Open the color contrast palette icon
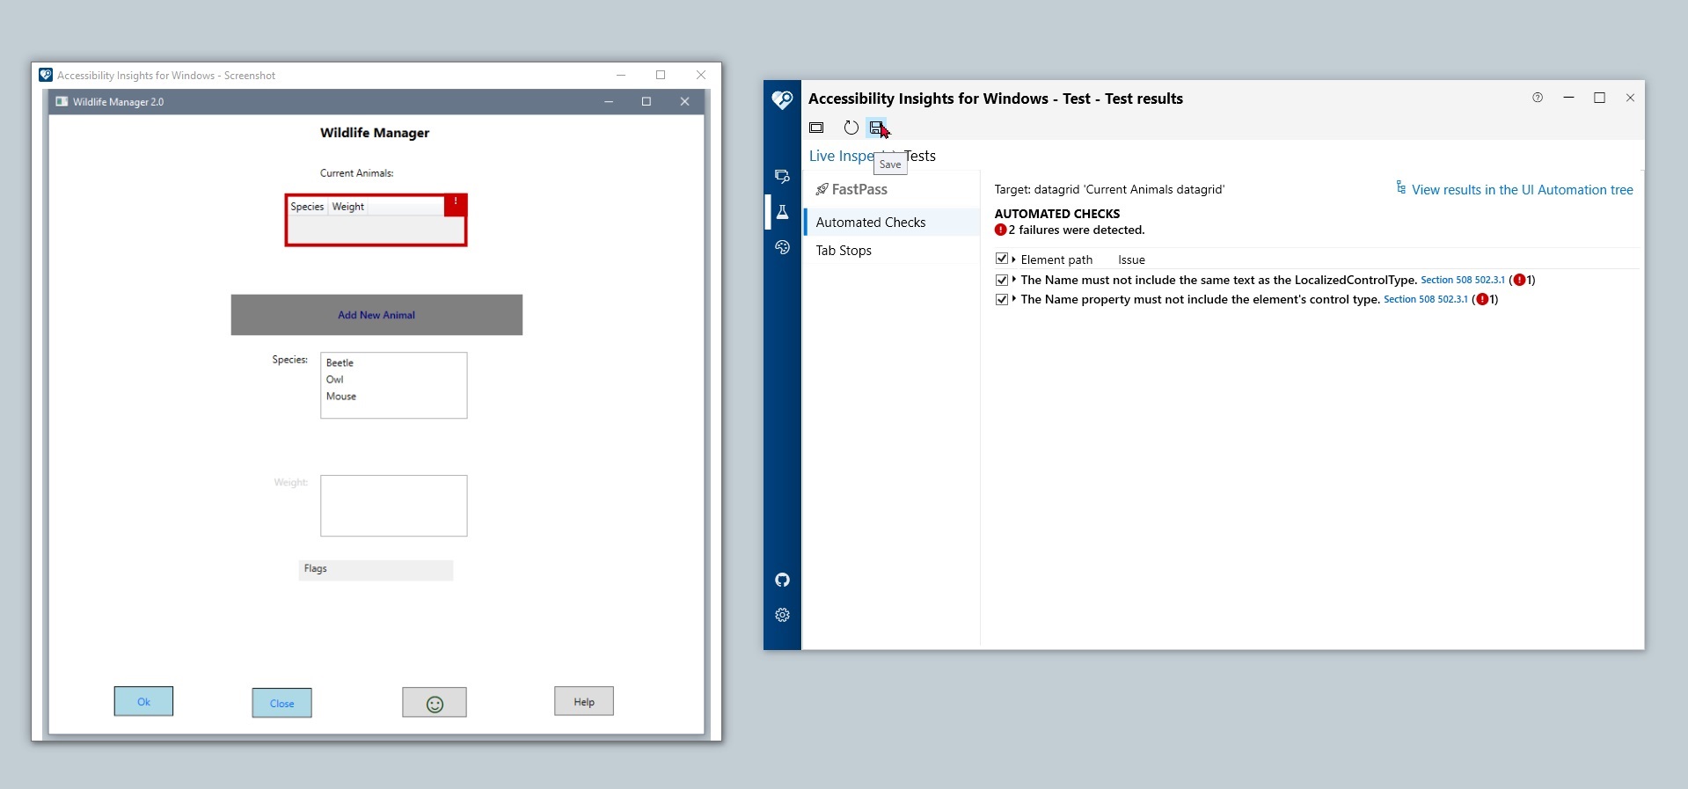The image size is (1688, 789). tap(782, 247)
